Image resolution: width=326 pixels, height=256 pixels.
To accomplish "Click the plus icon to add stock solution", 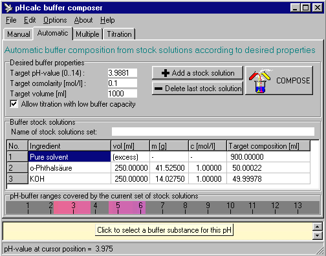I will pos(166,73).
